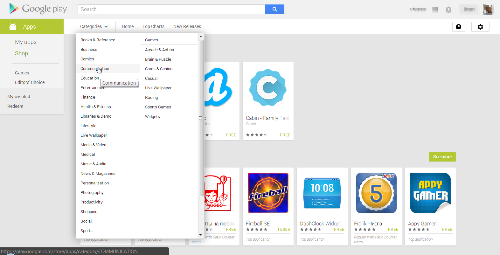Select Widgets games category
This screenshot has height=255, width=500.
[152, 116]
